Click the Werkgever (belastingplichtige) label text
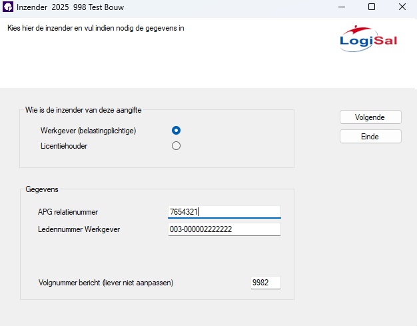Viewport: 417px width, 326px height. coord(89,131)
